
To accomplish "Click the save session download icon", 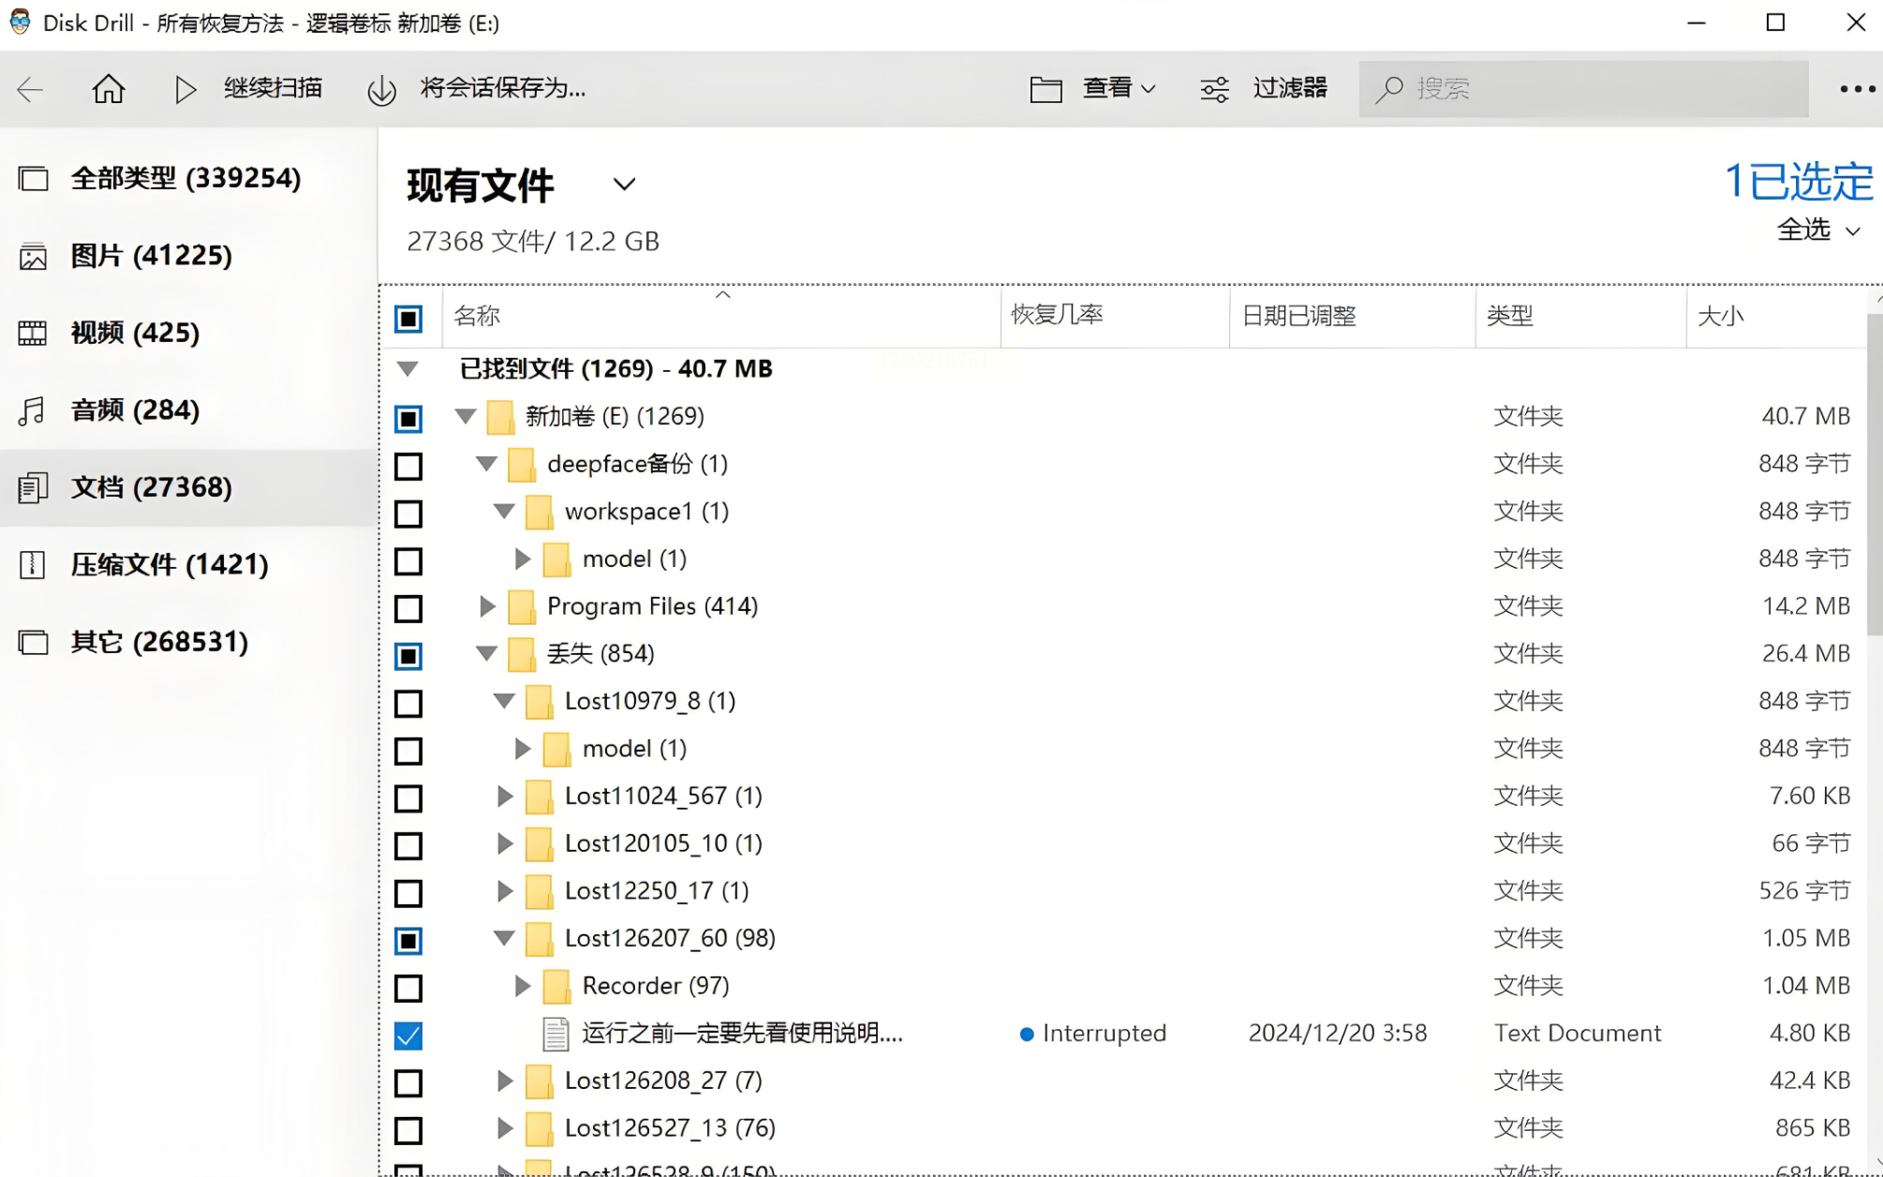I will 381,90.
